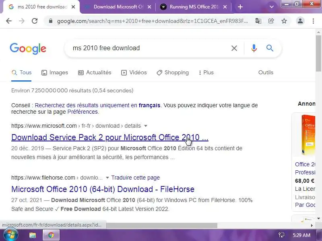Viewport: 322px width, 241px height.
Task: Switch to Vidéos results
Action: pyautogui.click(x=134, y=73)
